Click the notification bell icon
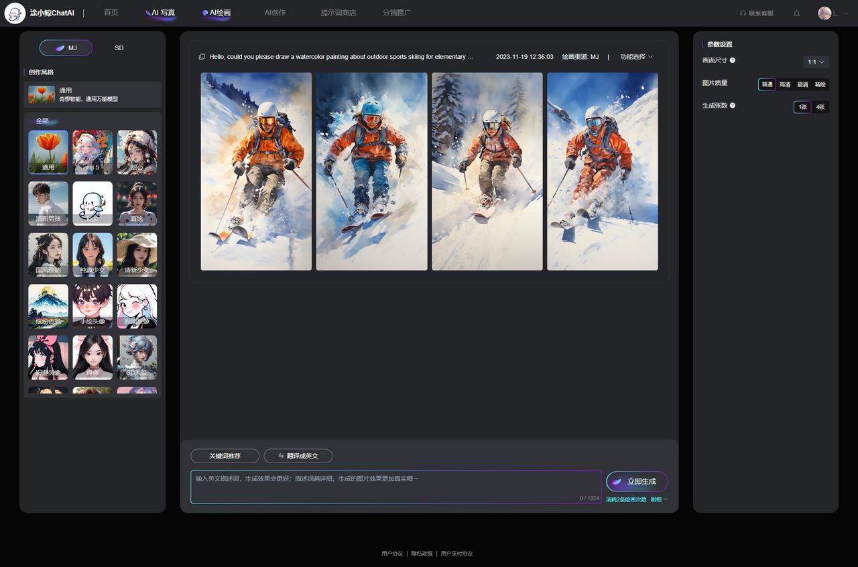The height and width of the screenshot is (567, 858). tap(796, 13)
